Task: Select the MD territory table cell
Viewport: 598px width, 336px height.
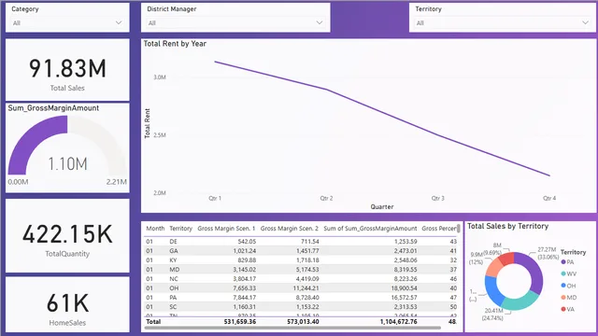Action: [x=175, y=270]
